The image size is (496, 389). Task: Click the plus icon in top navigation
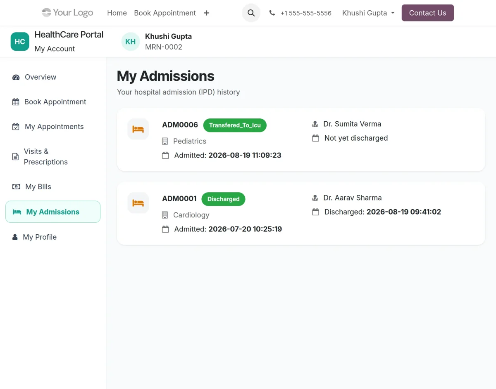207,13
